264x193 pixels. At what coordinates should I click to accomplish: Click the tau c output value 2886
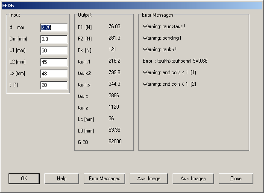(x=114, y=95)
